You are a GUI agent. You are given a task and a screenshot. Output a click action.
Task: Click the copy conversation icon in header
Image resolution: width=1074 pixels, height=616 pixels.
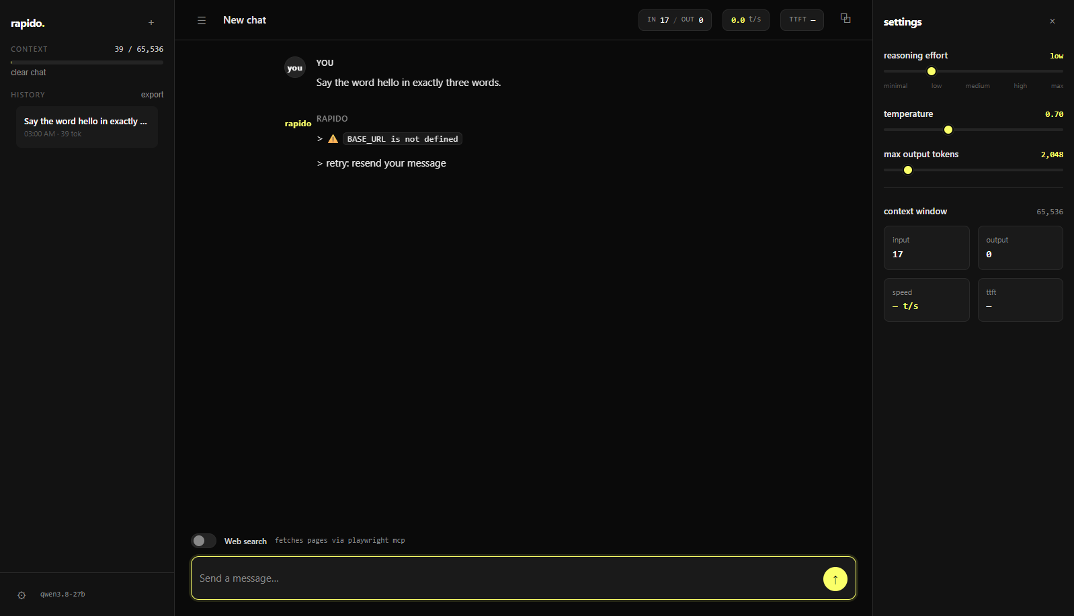coord(845,19)
